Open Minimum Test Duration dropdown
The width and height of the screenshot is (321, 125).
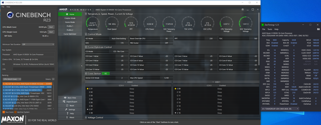(x=38, y=44)
